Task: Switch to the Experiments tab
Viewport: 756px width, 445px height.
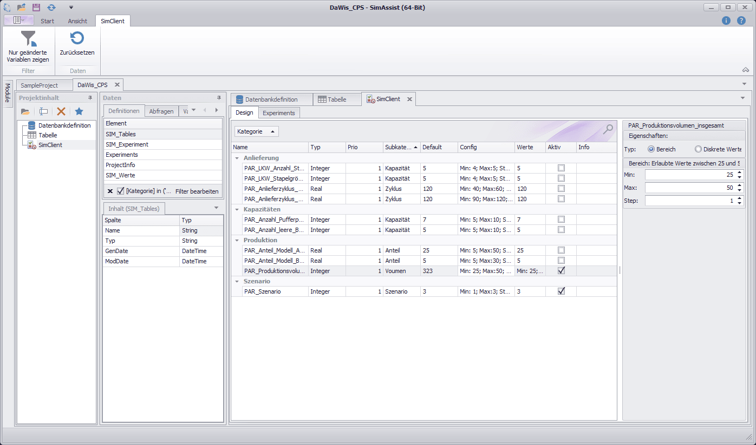Action: pos(279,113)
